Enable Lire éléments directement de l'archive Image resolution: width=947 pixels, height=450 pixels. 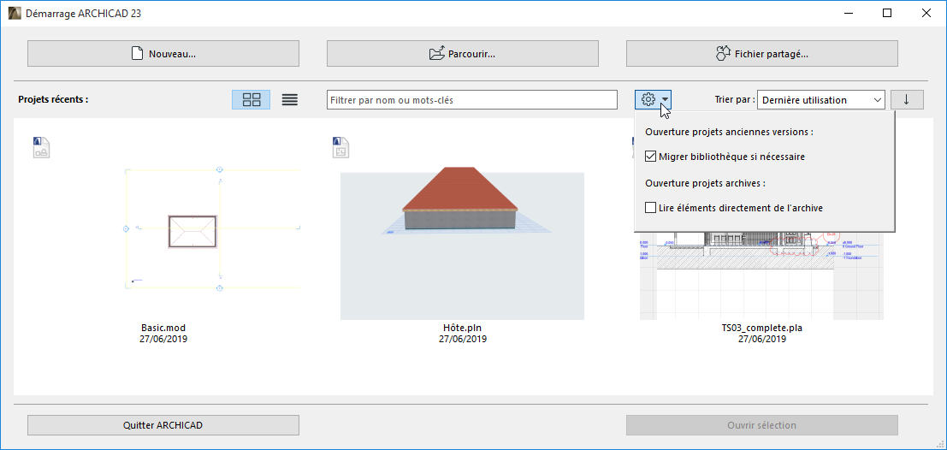coord(650,208)
